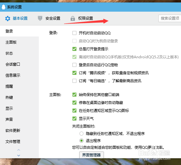The height and width of the screenshot is (165, 181).
Task: Select the 退出程序 radio button
Action: pos(81,141)
